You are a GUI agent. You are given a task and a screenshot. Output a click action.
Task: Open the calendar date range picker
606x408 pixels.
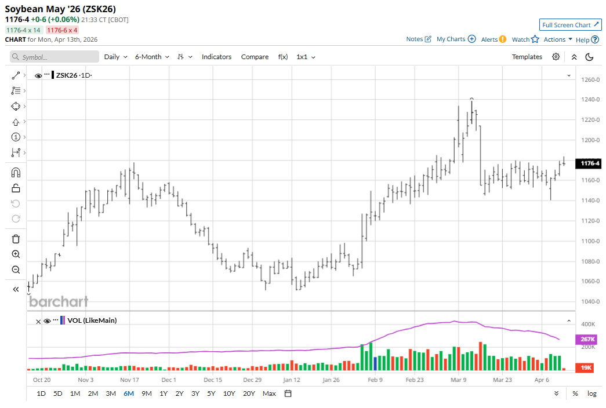[288, 394]
